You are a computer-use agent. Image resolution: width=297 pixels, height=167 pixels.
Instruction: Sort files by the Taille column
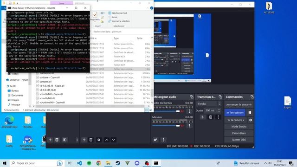pyautogui.click(x=140, y=38)
